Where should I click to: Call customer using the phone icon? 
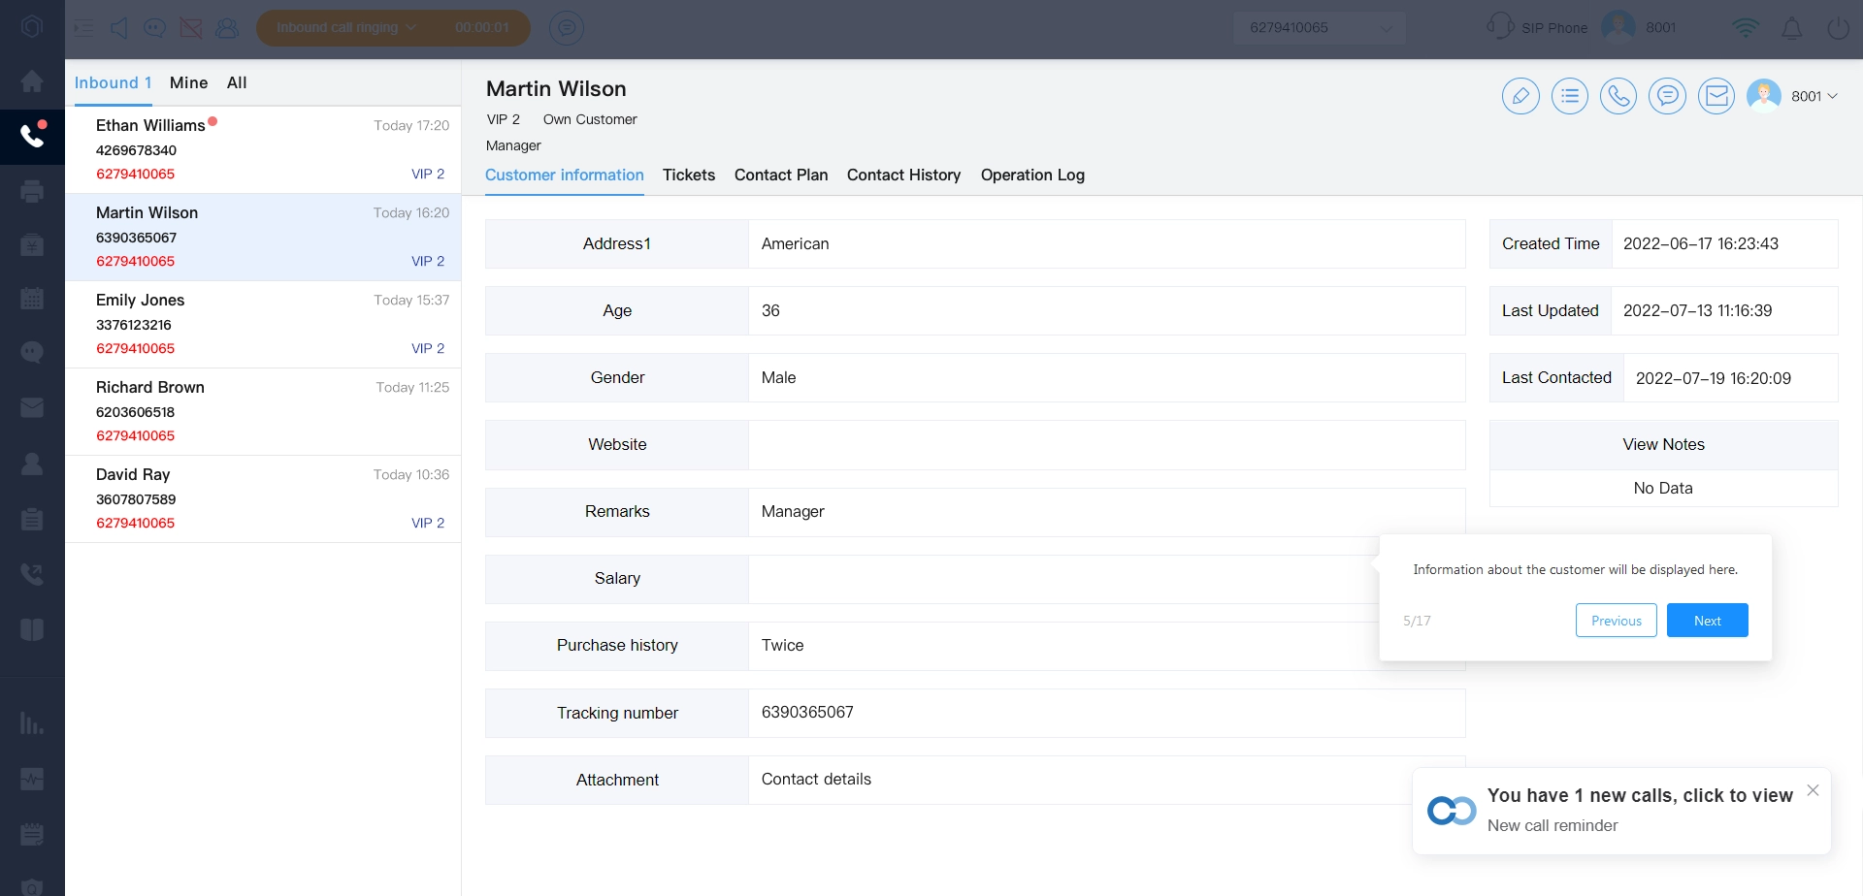pos(1618,96)
